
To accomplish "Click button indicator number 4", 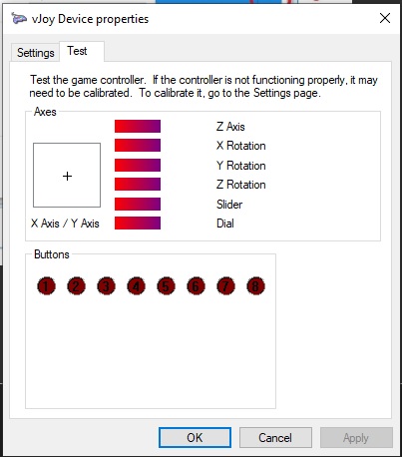I will [x=136, y=286].
